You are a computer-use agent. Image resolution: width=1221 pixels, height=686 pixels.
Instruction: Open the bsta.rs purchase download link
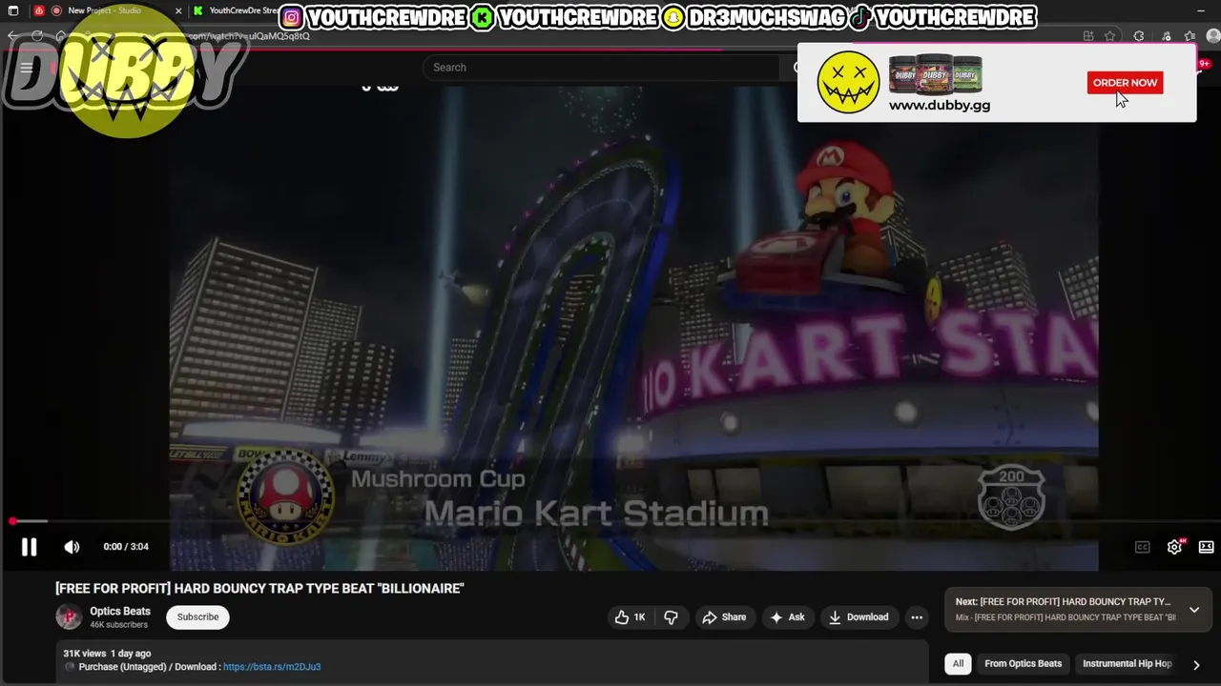[272, 667]
